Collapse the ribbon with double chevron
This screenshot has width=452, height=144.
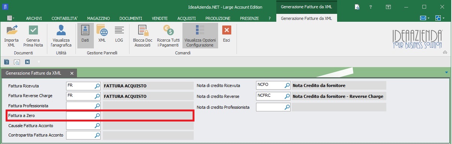coord(445,52)
